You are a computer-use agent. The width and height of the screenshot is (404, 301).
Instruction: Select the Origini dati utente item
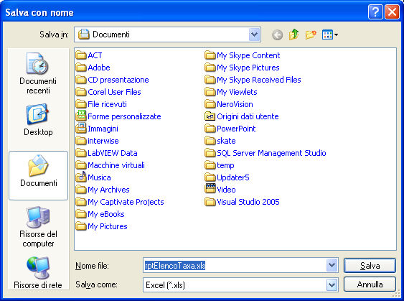tap(242, 116)
